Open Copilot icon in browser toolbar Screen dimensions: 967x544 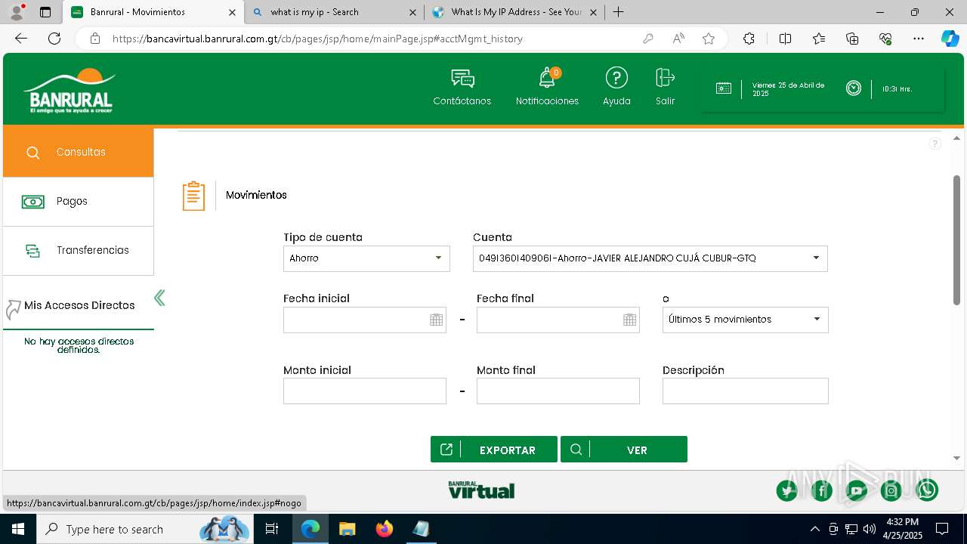click(950, 39)
